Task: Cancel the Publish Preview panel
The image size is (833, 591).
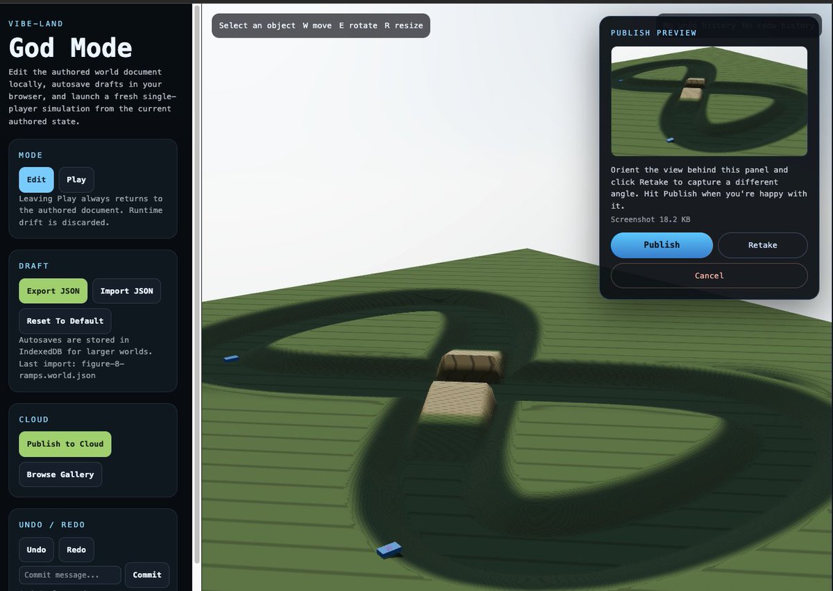Action: click(709, 275)
